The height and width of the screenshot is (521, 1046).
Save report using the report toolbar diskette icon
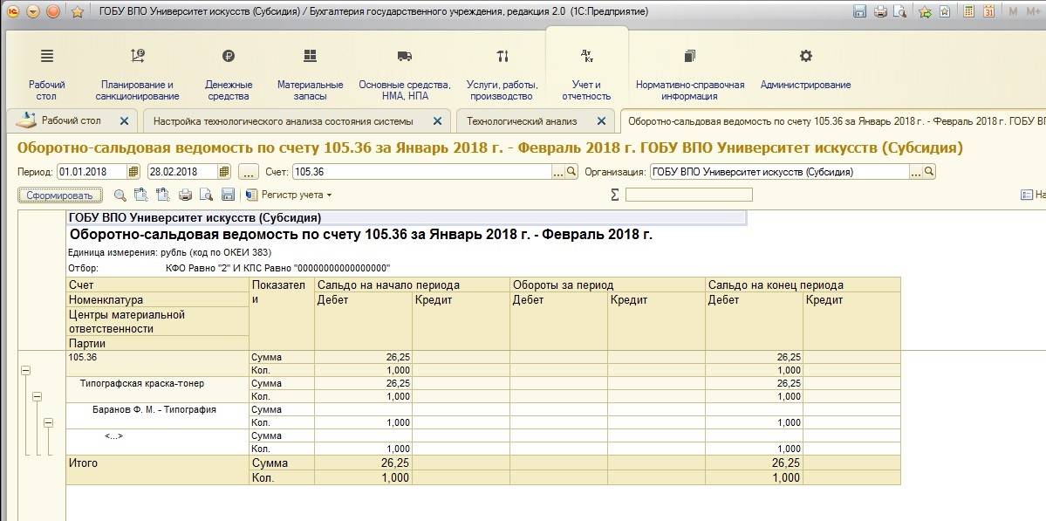coord(228,195)
